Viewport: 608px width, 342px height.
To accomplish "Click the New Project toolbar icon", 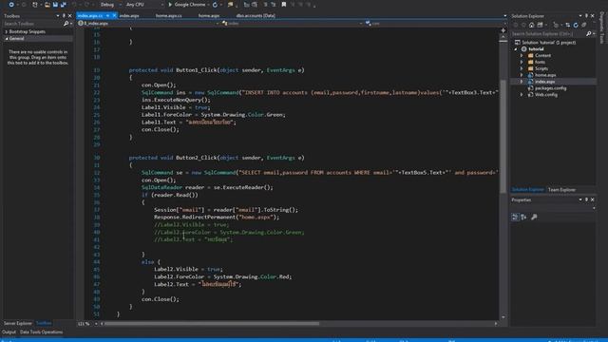I will pyautogui.click(x=35, y=5).
